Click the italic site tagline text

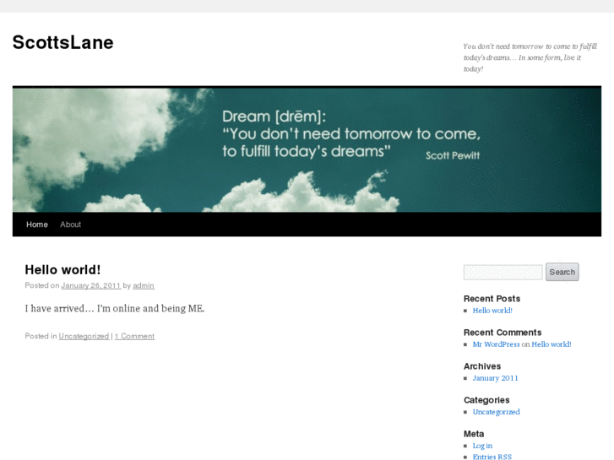point(530,57)
